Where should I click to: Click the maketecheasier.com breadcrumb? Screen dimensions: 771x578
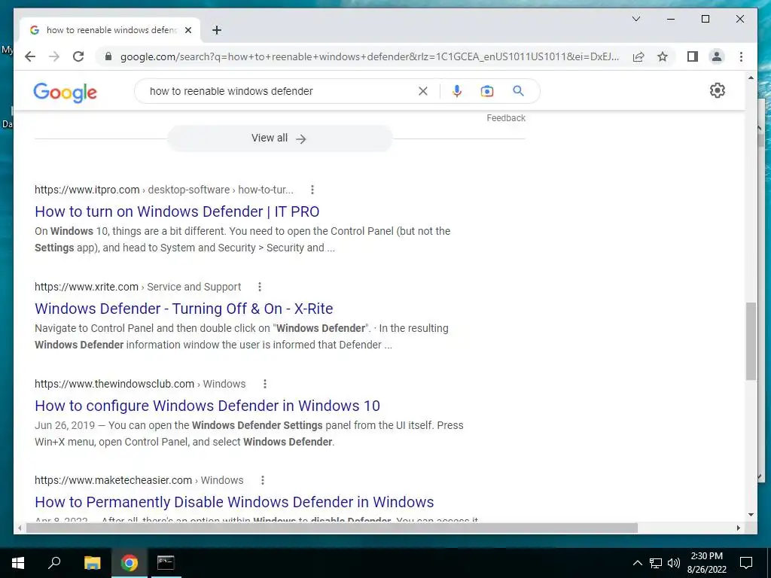click(x=139, y=480)
